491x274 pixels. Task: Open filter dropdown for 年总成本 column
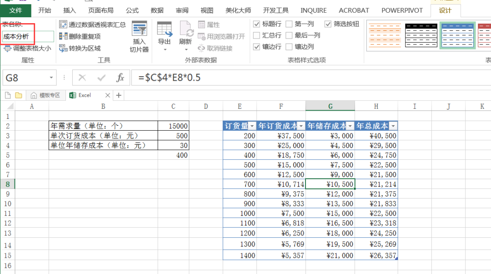click(393, 126)
